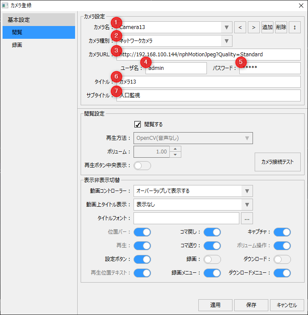Open the カメラ種別 dropdown
The width and height of the screenshot is (308, 315).
point(174,41)
